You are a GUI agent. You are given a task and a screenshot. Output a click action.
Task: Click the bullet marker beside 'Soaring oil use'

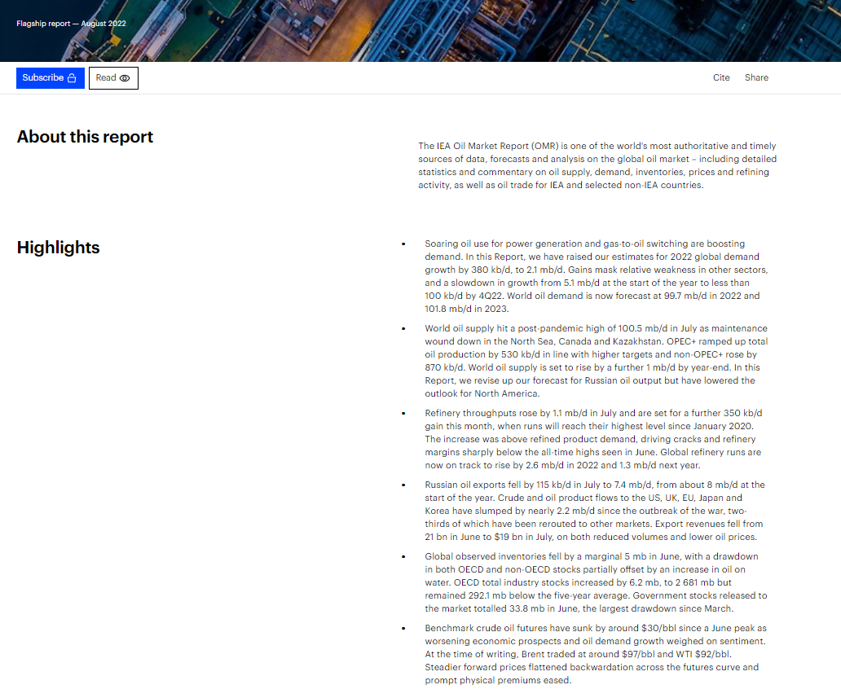tap(403, 244)
